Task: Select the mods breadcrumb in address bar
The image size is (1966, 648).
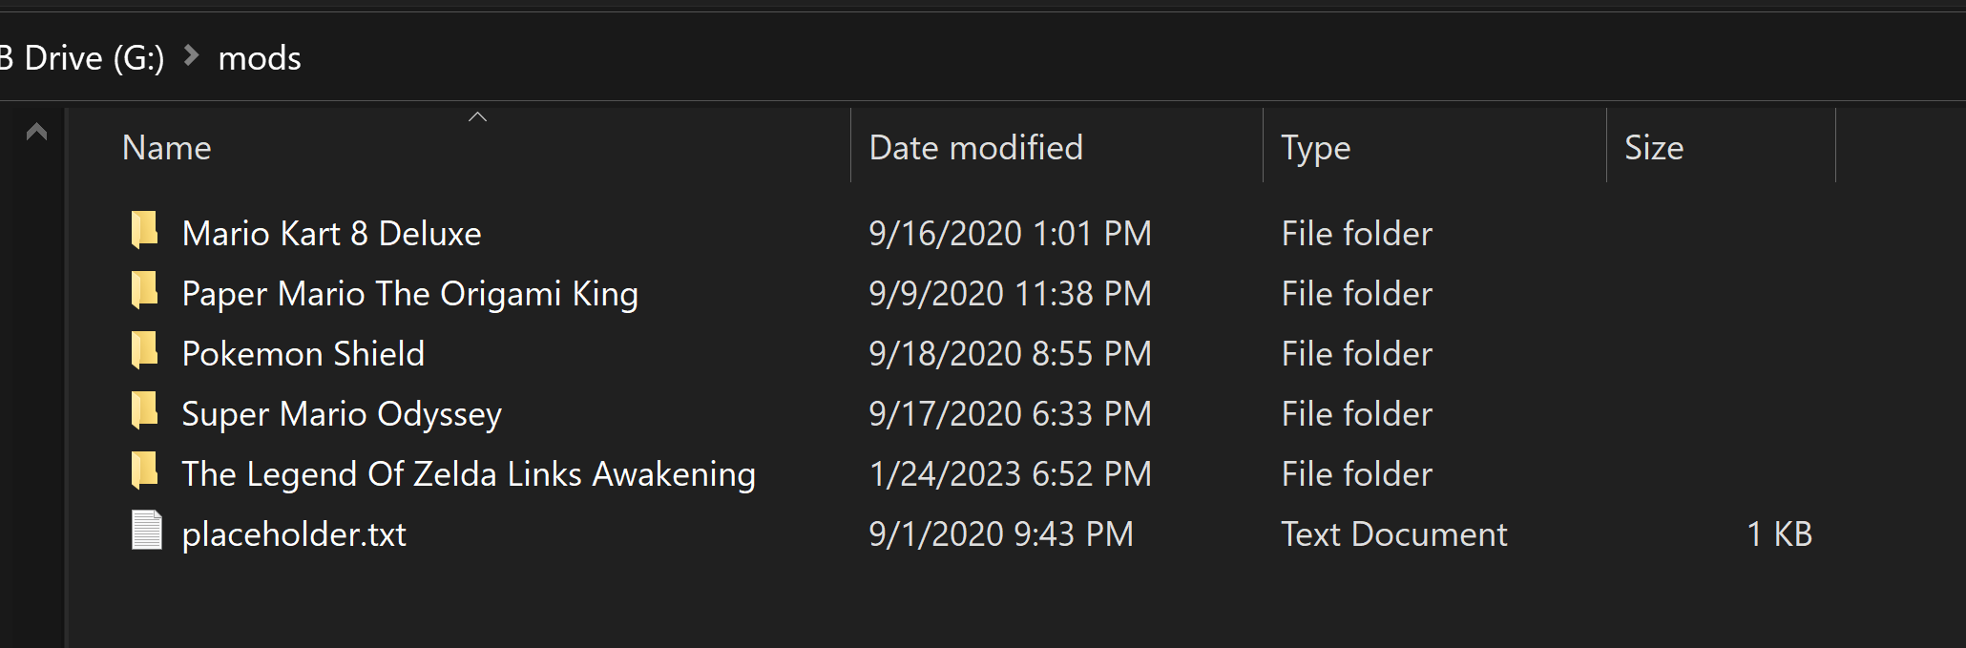Action: tap(260, 58)
